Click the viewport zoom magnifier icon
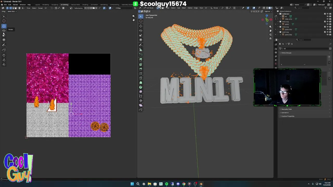This screenshot has width=333, height=187. [x=270, y=27]
